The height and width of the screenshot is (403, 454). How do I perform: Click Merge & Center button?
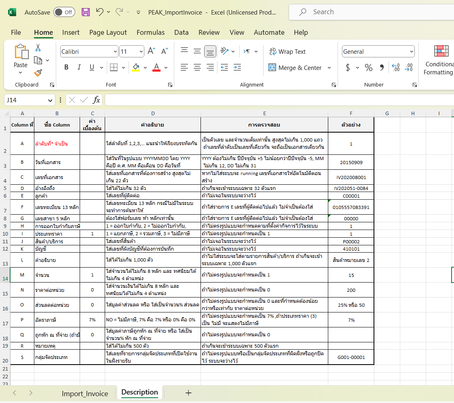tap(295, 68)
